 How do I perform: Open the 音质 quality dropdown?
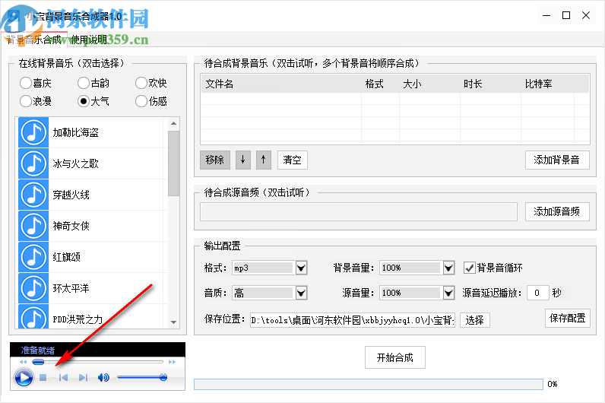pos(301,293)
